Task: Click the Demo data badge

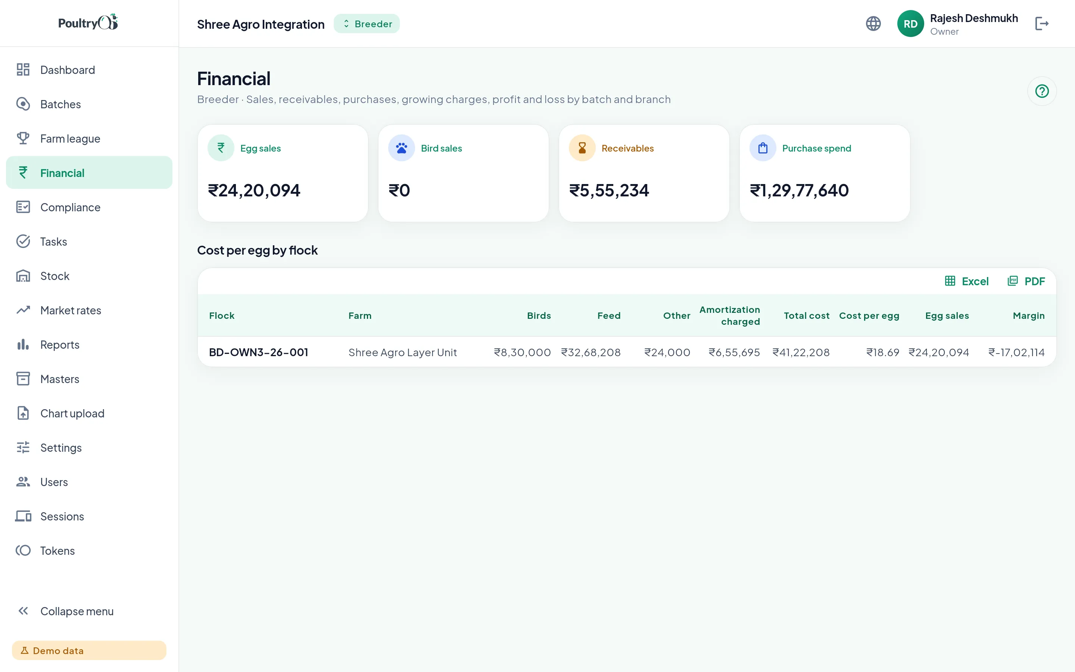Action: [89, 650]
